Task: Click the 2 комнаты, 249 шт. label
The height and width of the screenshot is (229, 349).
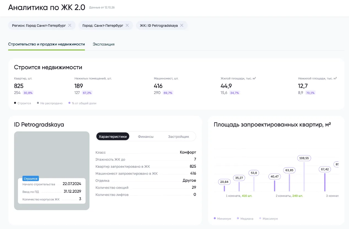Action: click(289, 196)
